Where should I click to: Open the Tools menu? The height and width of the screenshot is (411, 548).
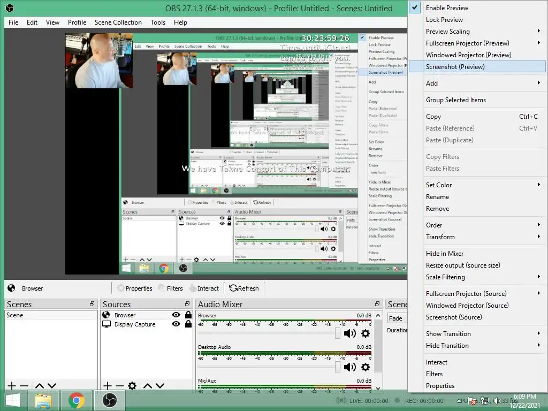pyautogui.click(x=158, y=22)
